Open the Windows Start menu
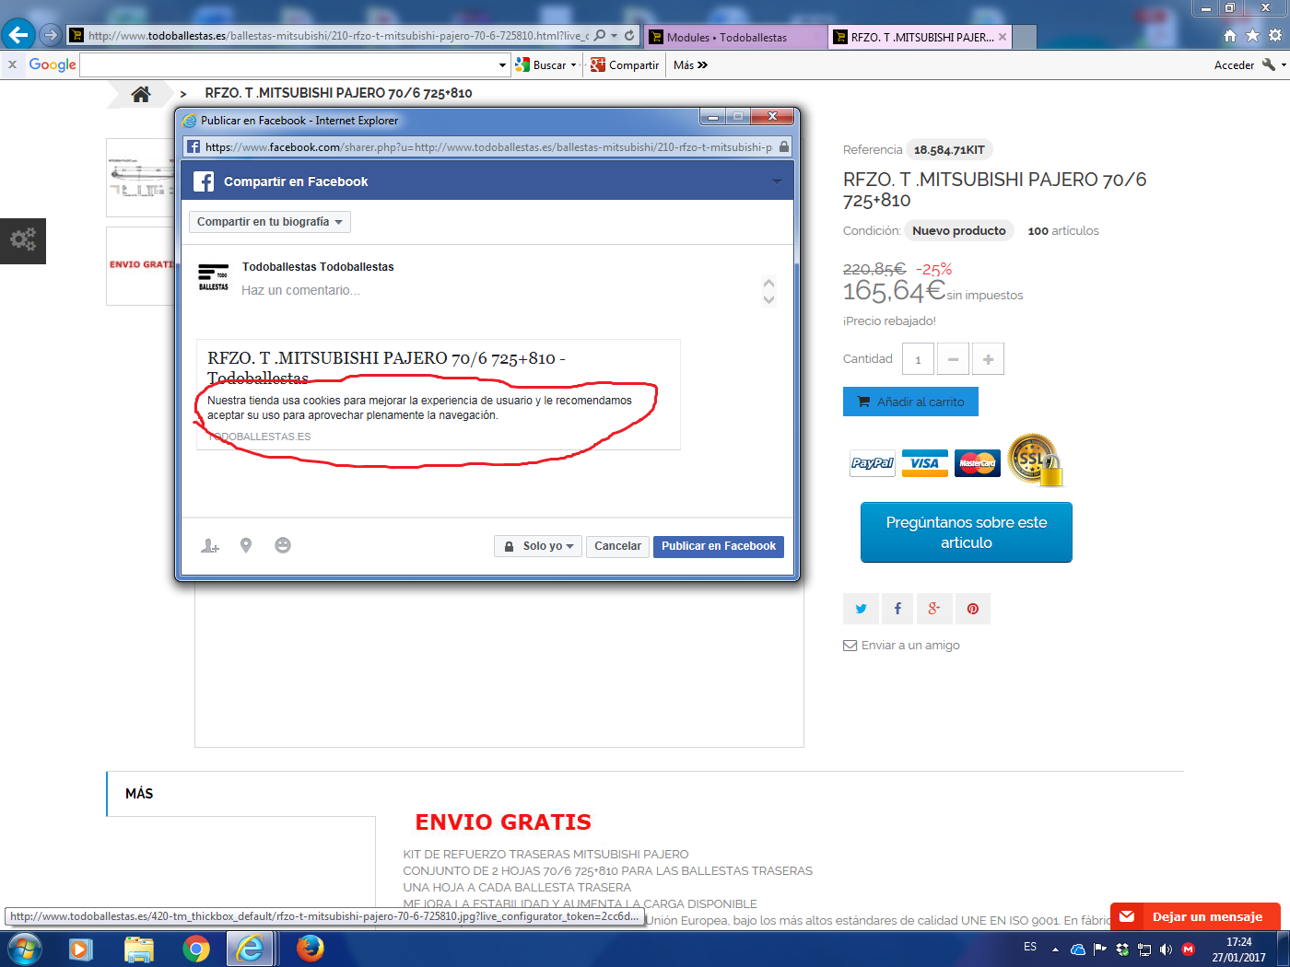The image size is (1290, 967). 23,949
